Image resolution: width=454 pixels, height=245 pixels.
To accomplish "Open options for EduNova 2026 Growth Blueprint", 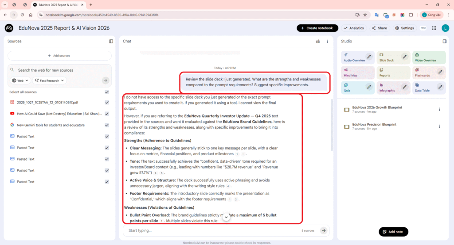I will [439, 109].
